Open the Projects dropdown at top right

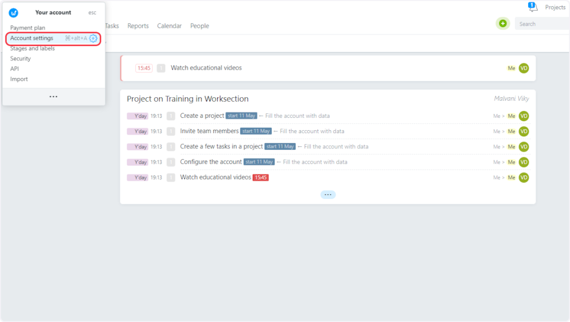point(554,7)
